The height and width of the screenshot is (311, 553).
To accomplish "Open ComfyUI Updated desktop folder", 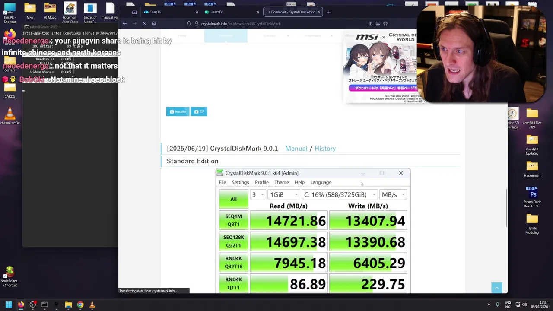I will tap(532, 145).
